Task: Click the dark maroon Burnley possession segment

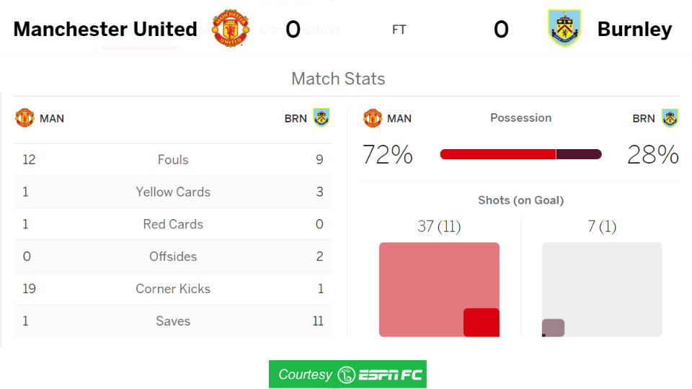Action: point(579,154)
